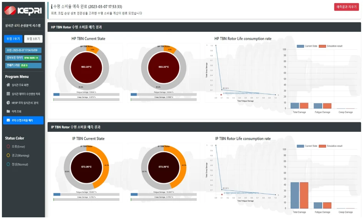Click the first HP TBN Rotor donut gauge

click(86, 67)
